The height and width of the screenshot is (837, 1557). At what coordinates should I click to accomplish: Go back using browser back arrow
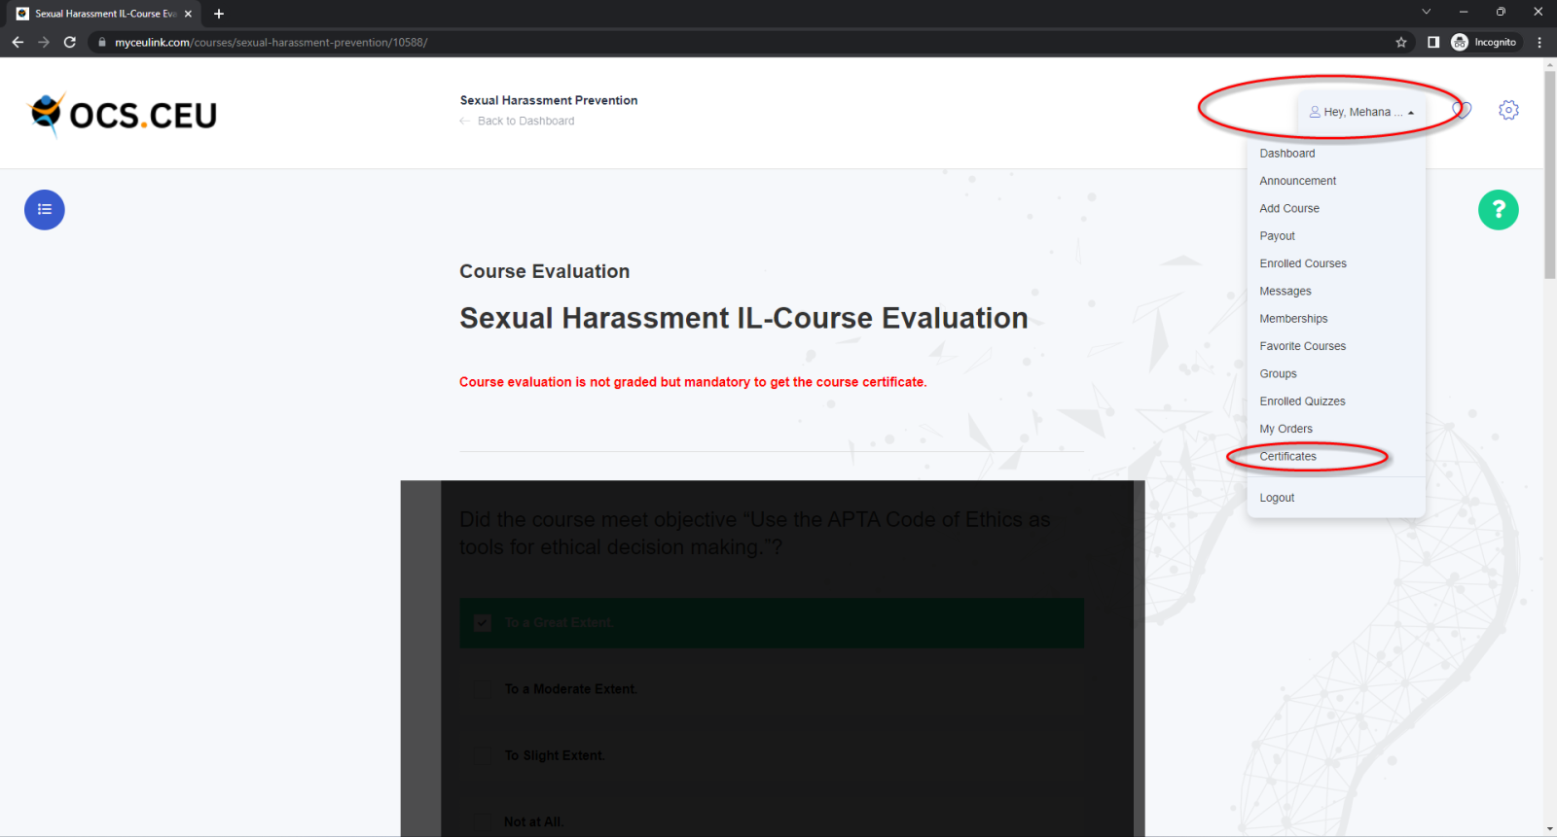pos(18,42)
